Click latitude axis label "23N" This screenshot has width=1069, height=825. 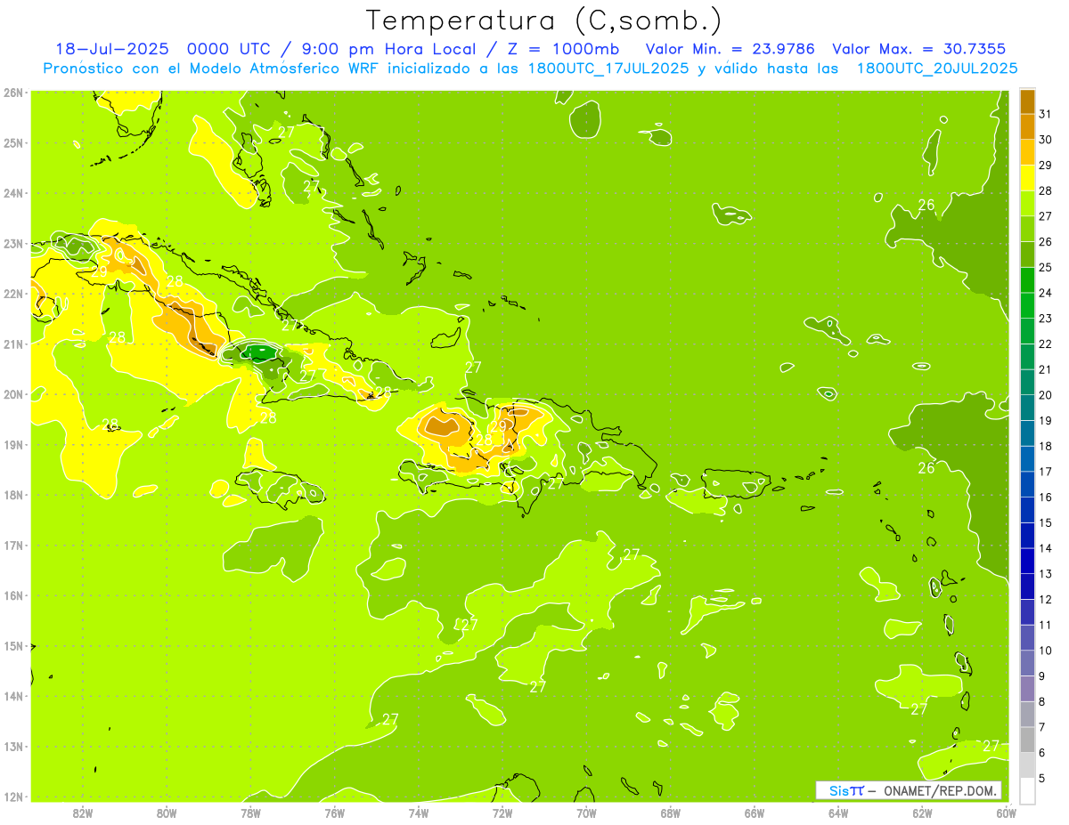[12, 243]
